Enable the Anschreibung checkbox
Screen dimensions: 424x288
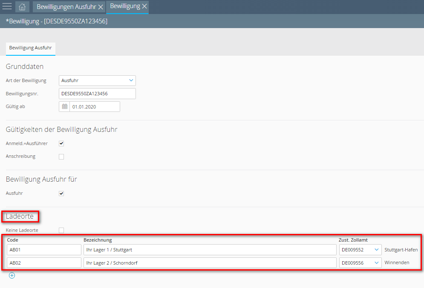pos(61,157)
